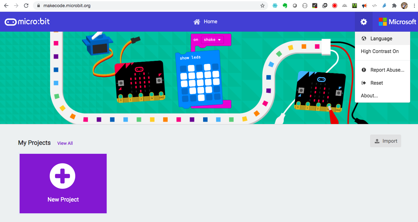This screenshot has height=222, width=418.
Task: Open the mountain-peaks extension icon
Action: 345,6
